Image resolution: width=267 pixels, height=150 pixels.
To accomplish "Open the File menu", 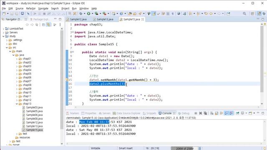I will coord(4,8).
